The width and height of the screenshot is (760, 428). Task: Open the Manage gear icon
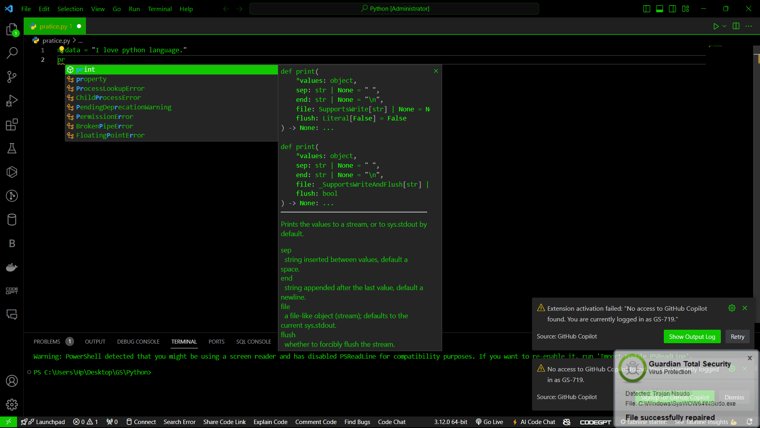pos(12,405)
